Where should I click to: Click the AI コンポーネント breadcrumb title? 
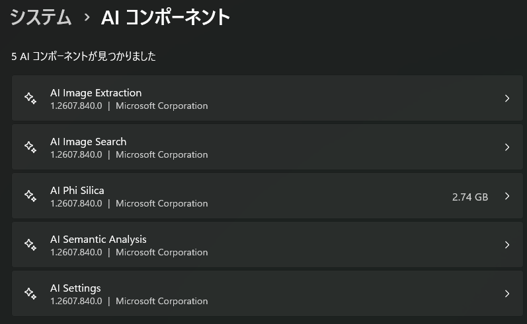pyautogui.click(x=165, y=17)
